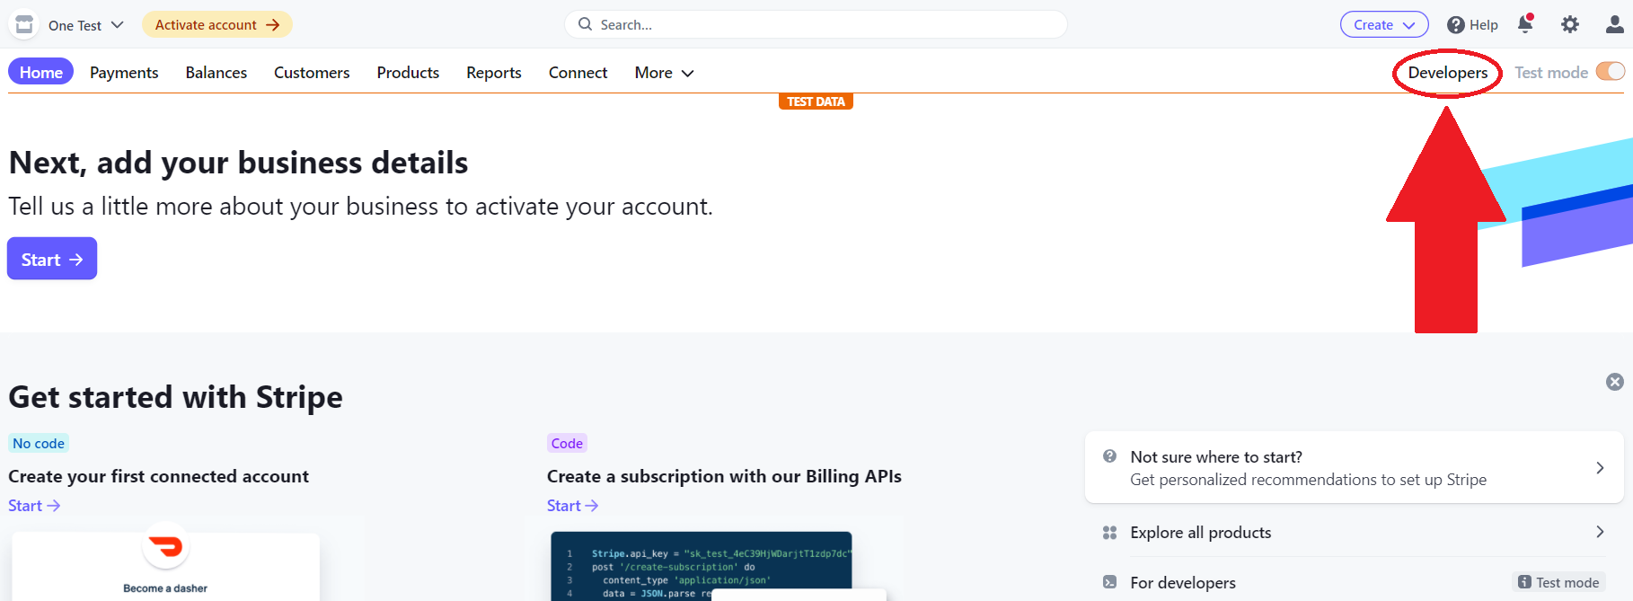Click chevron on Not sure where to start
Viewport: 1633px width, 601px height.
coord(1600,468)
